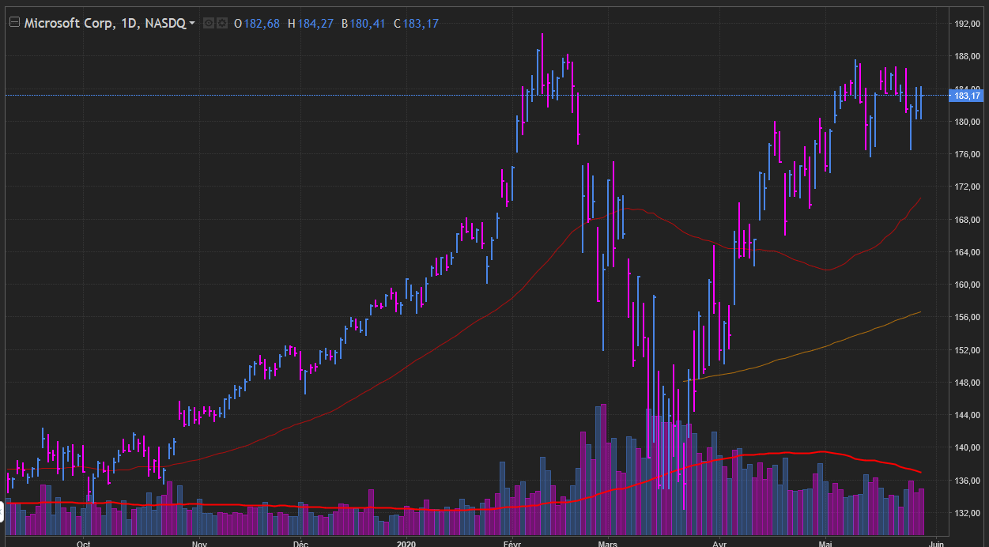Click the 172,00 price axis label
989x547 pixels.
(x=968, y=187)
